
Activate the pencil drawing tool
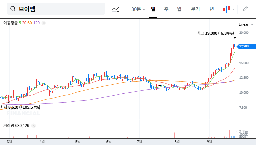pos(245,9)
